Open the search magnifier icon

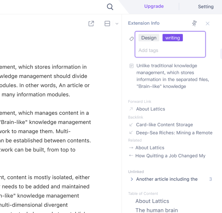(x=110, y=7)
